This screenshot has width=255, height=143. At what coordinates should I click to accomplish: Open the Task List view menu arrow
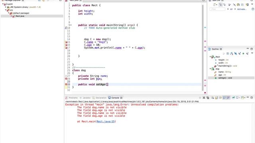tap(252, 4)
